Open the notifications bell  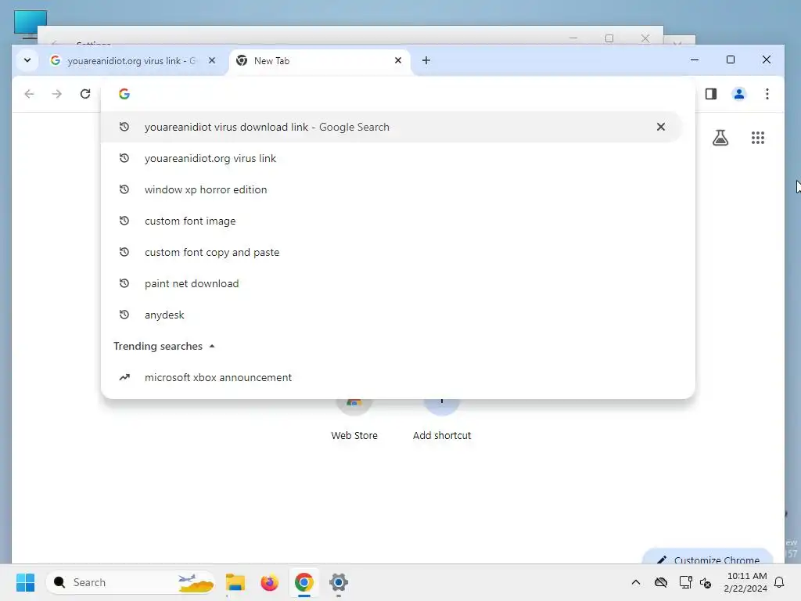coord(779,582)
